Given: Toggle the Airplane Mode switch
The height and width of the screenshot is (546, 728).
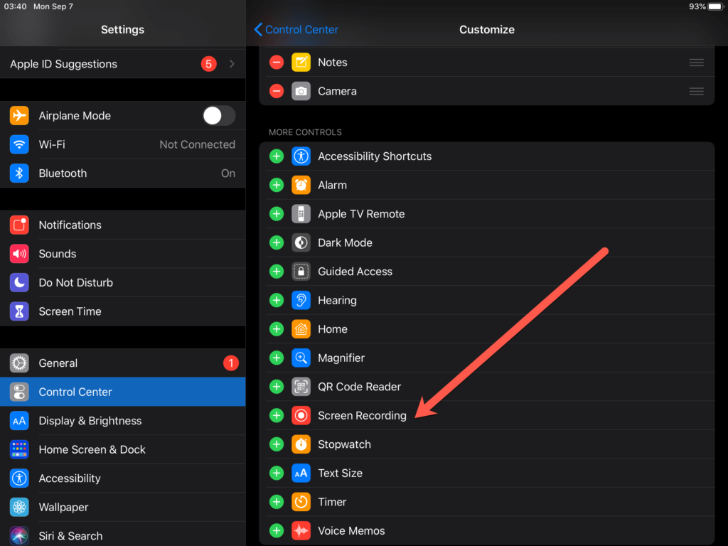Looking at the screenshot, I should [218, 115].
